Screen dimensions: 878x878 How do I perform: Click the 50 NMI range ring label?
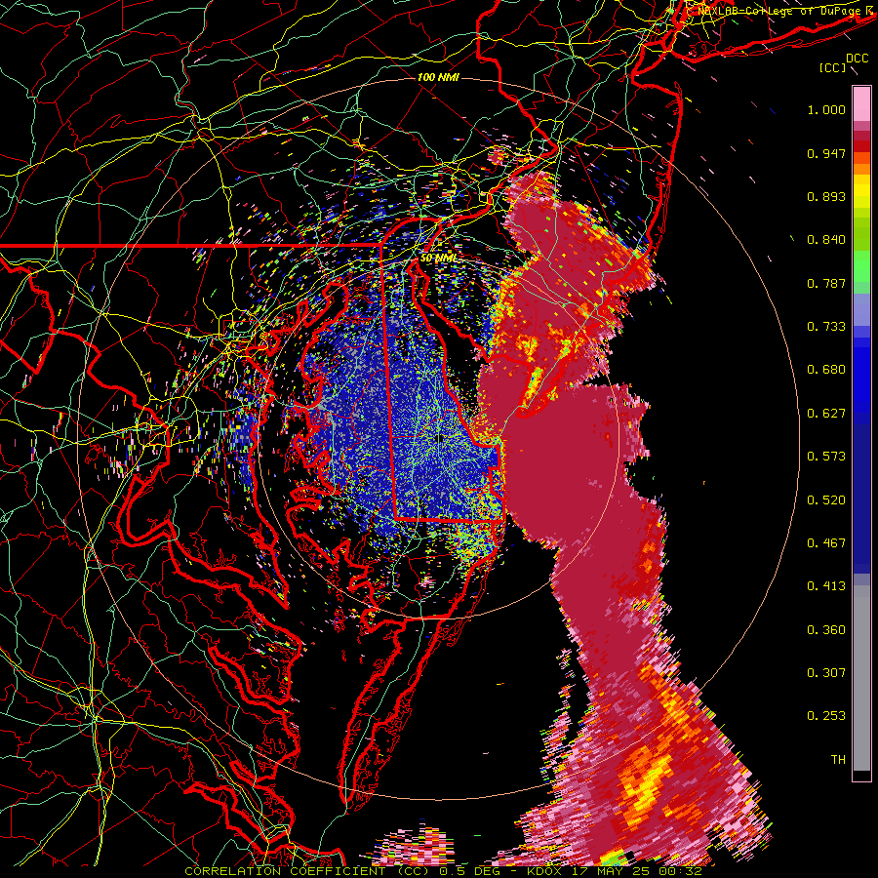438,259
